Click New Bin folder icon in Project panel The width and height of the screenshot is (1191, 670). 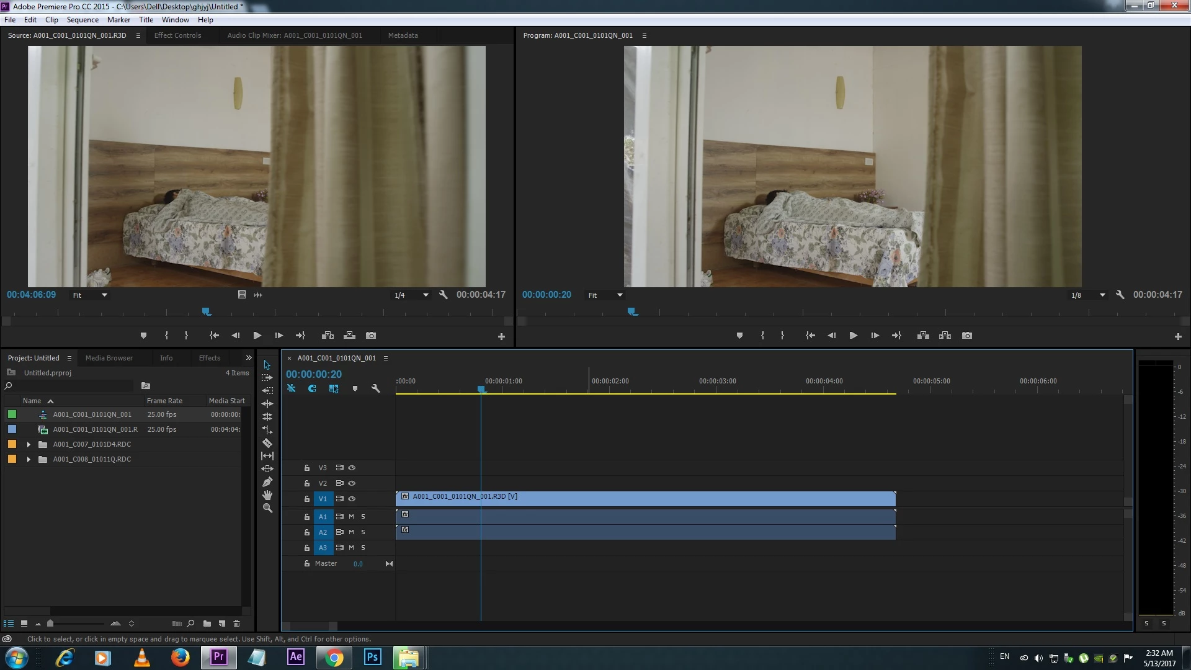tap(207, 623)
